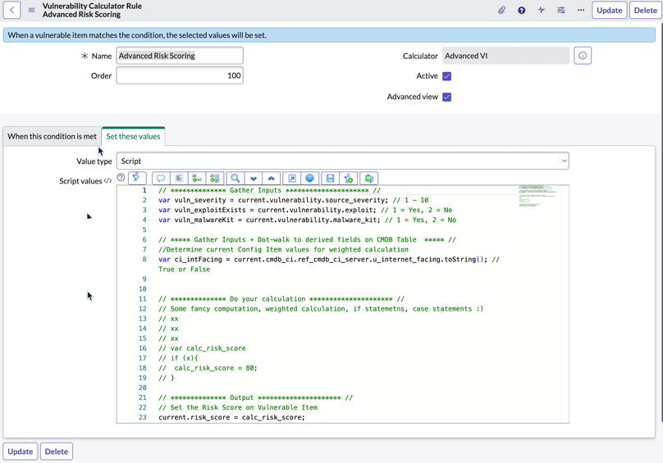Click the bottom Update button

21,452
